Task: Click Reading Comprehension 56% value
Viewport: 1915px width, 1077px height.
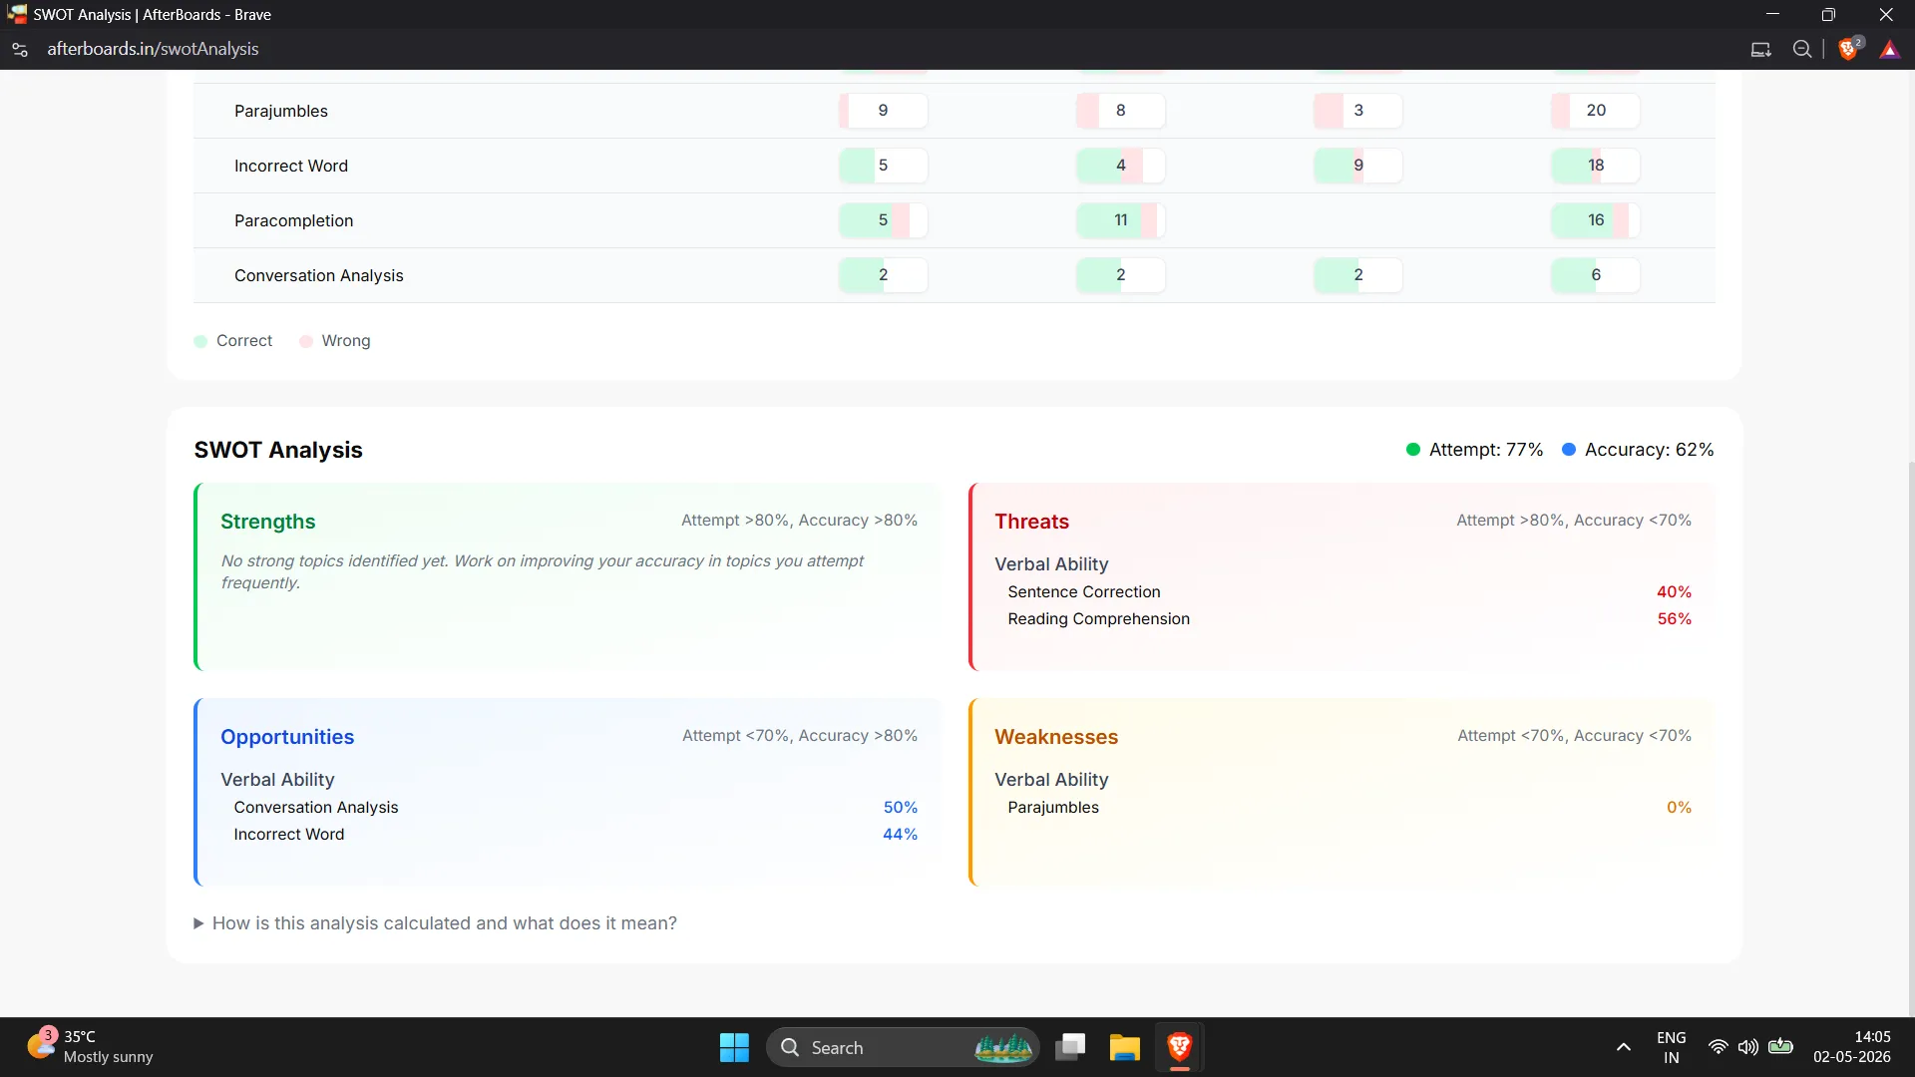Action: [x=1675, y=619]
